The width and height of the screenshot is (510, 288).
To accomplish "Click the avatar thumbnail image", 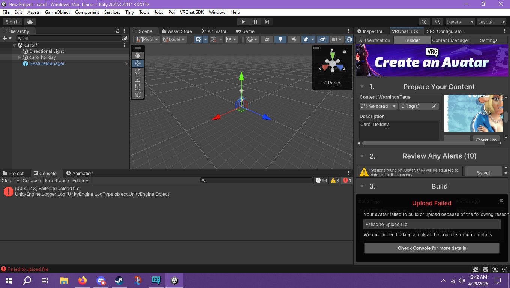I will coord(474,113).
